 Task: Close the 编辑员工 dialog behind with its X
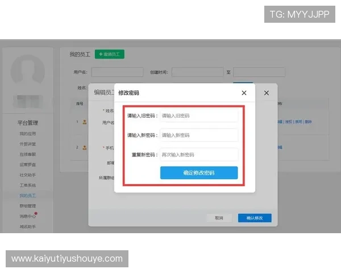[x=266, y=93]
